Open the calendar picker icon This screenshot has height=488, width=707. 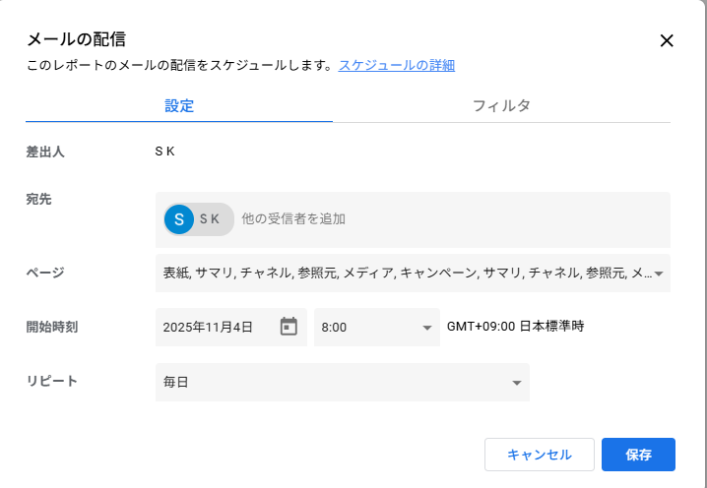pyautogui.click(x=289, y=327)
